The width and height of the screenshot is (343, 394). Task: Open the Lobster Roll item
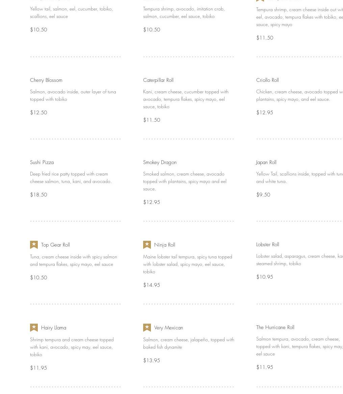tap(268, 245)
